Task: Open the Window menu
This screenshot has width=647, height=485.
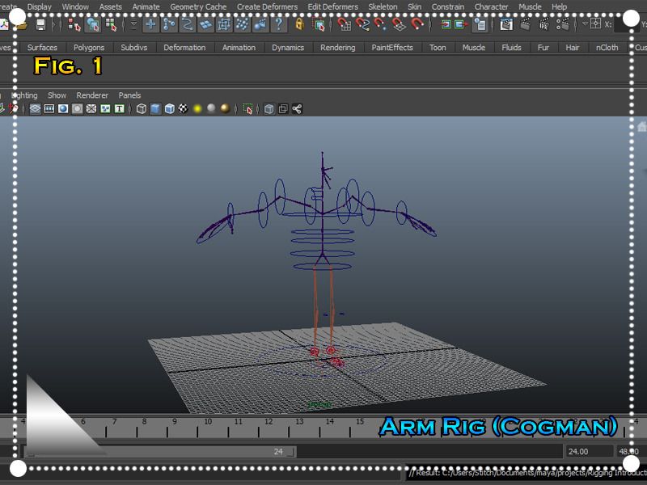Action: pyautogui.click(x=75, y=6)
